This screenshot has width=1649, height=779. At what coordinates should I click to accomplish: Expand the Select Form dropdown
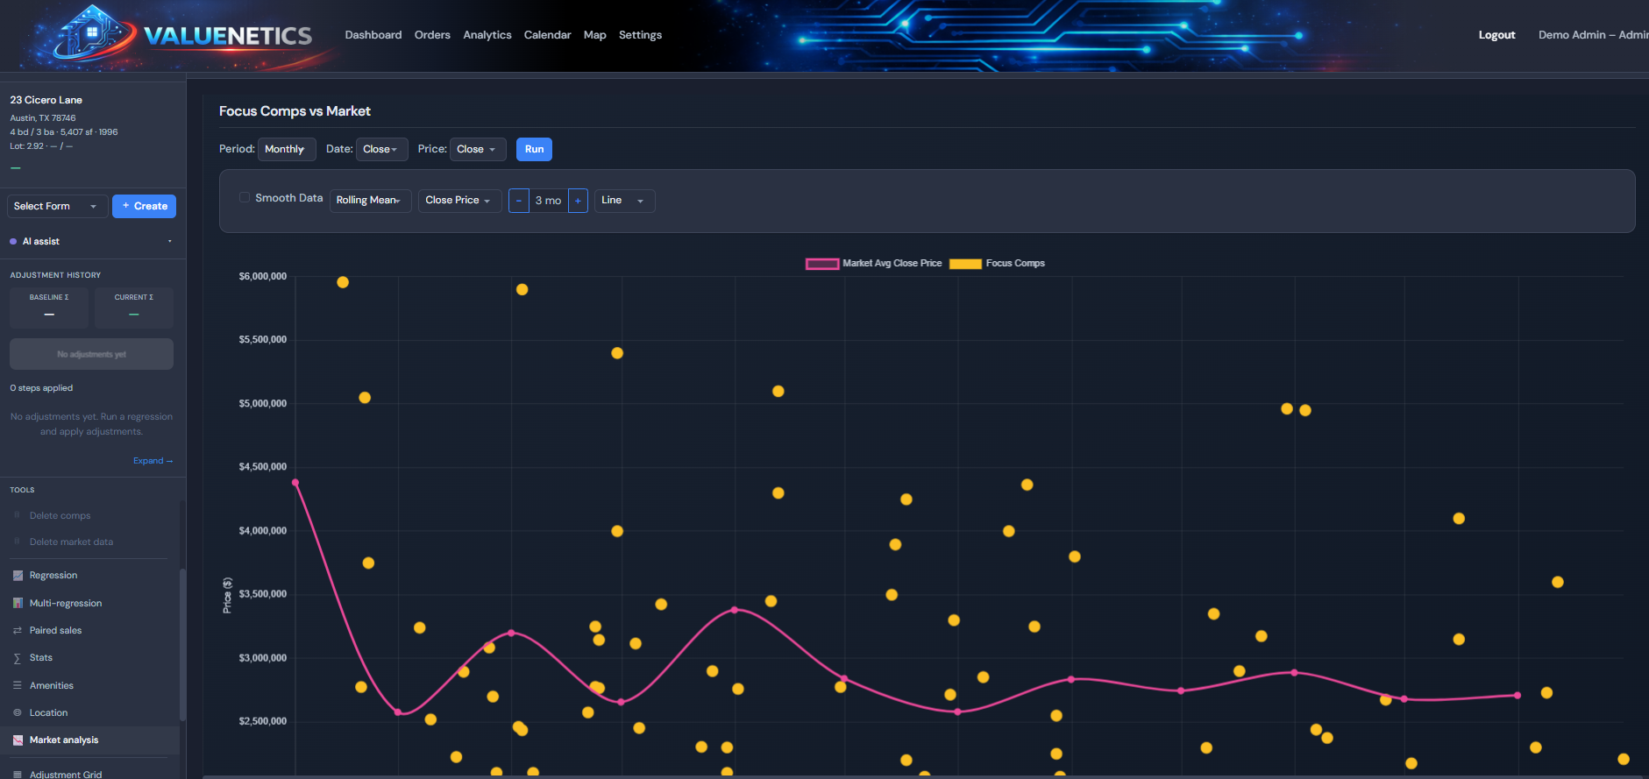tap(56, 207)
